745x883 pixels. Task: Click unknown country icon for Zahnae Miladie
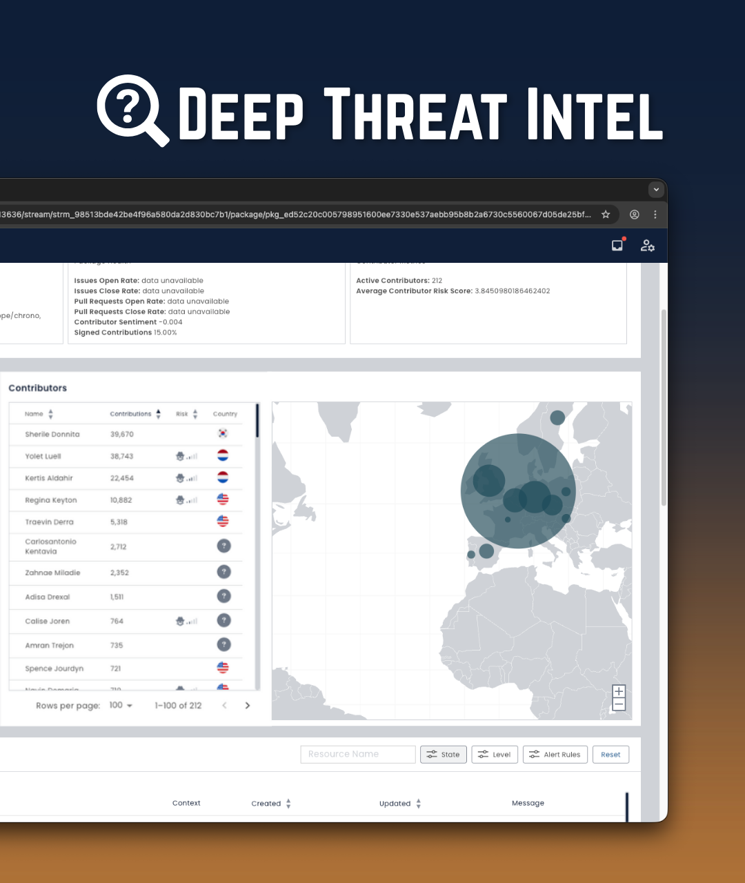223,572
